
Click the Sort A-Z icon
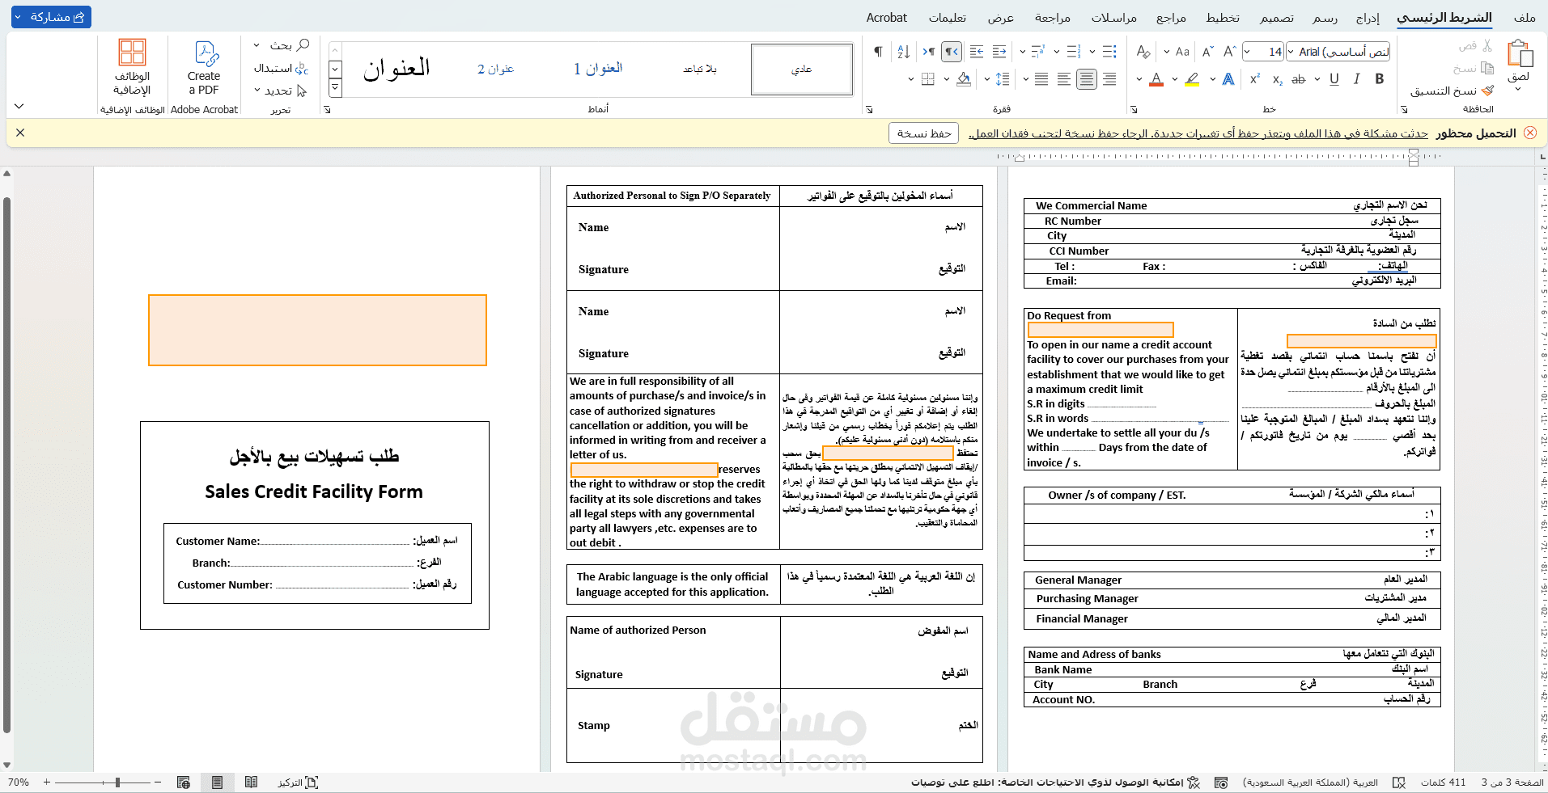pyautogui.click(x=903, y=52)
